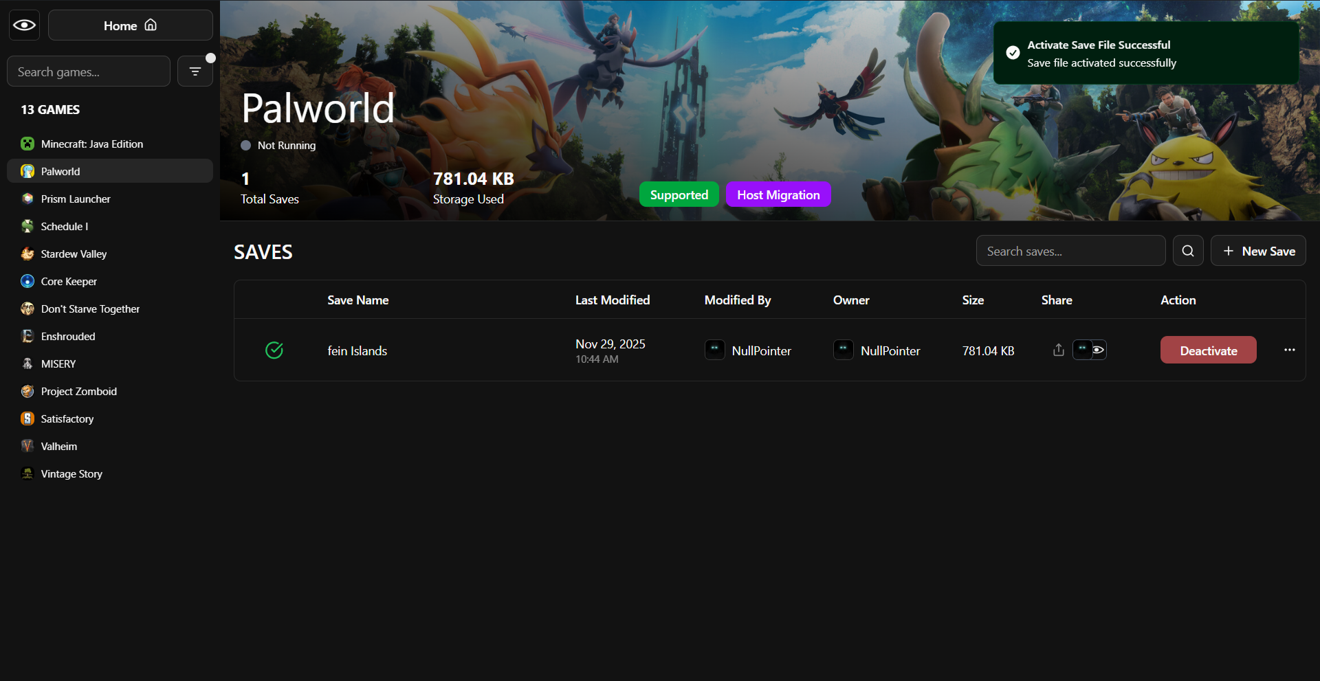
Task: Click the Not Running status text
Action: (x=287, y=145)
